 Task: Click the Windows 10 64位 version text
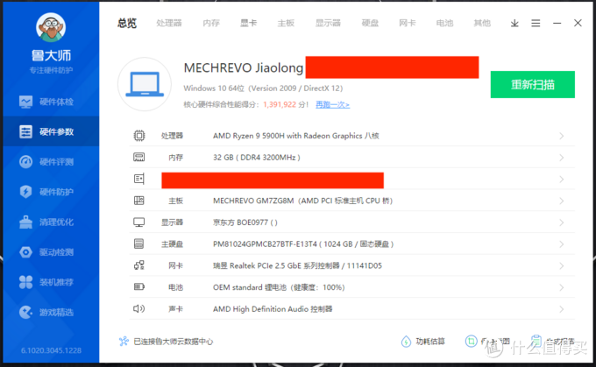point(263,88)
